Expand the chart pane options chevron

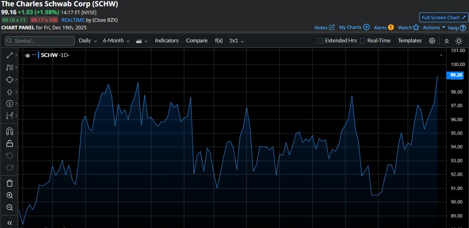click(x=441, y=55)
